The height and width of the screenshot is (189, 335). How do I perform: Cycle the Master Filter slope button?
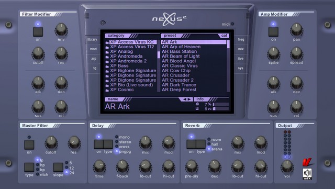58,168
